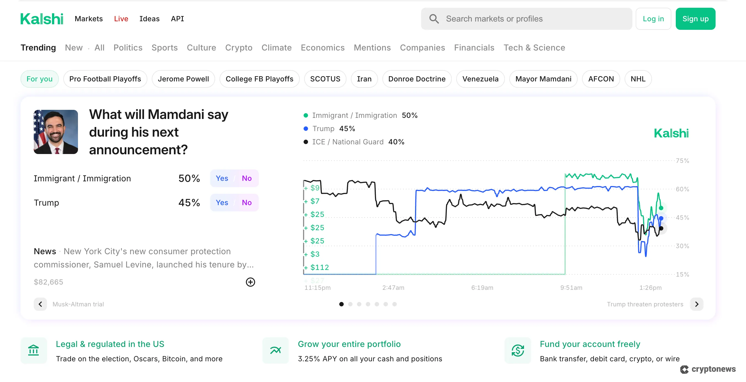Viewport: 746px width, 382px height.
Task: Select the Jerome Powell topic chip
Action: [x=183, y=79]
